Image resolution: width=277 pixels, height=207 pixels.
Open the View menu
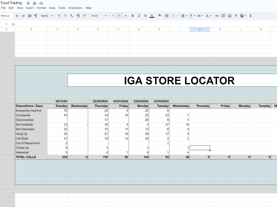click(x=20, y=8)
